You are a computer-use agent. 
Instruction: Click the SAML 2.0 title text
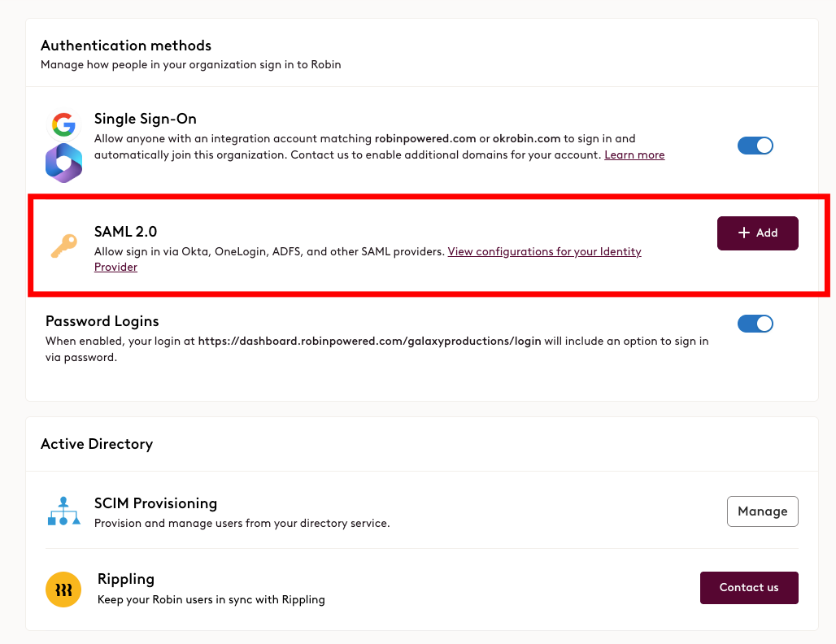pos(125,233)
